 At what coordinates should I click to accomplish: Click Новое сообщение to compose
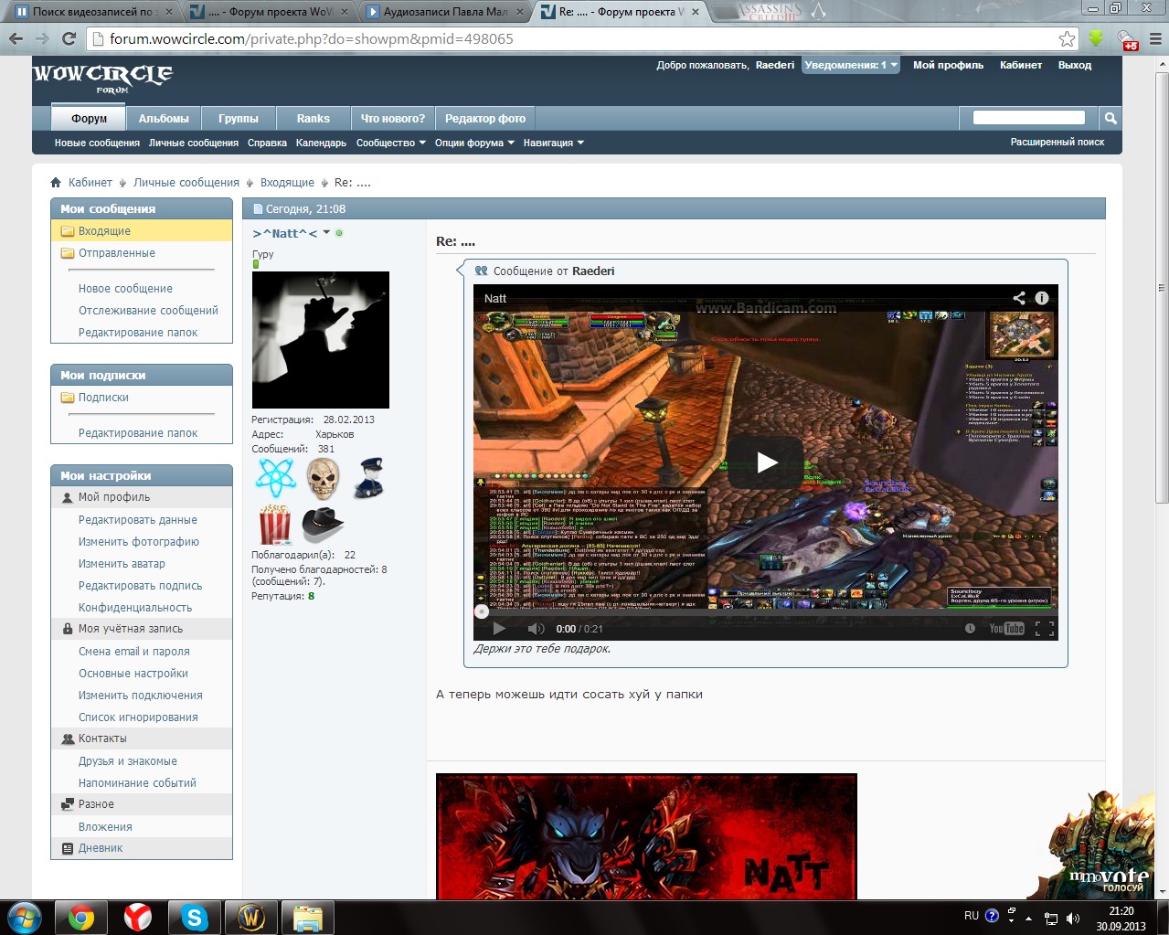coord(125,289)
